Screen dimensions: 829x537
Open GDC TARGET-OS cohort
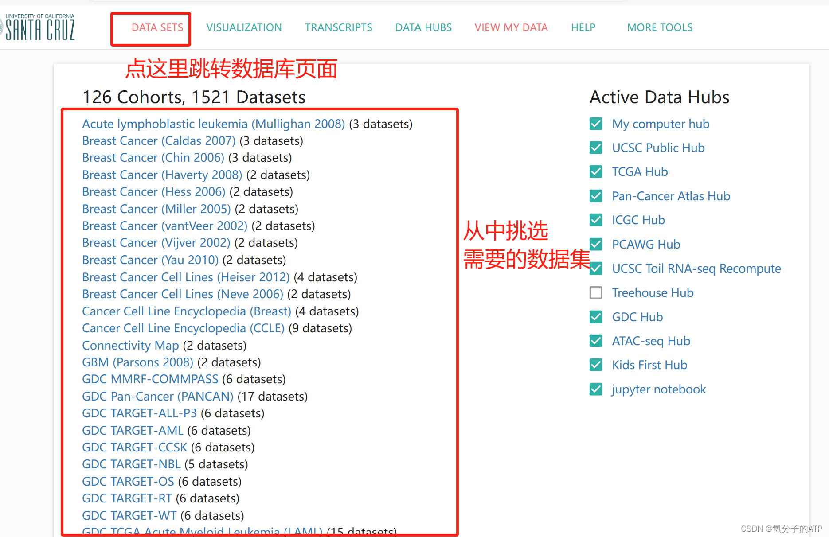(128, 482)
